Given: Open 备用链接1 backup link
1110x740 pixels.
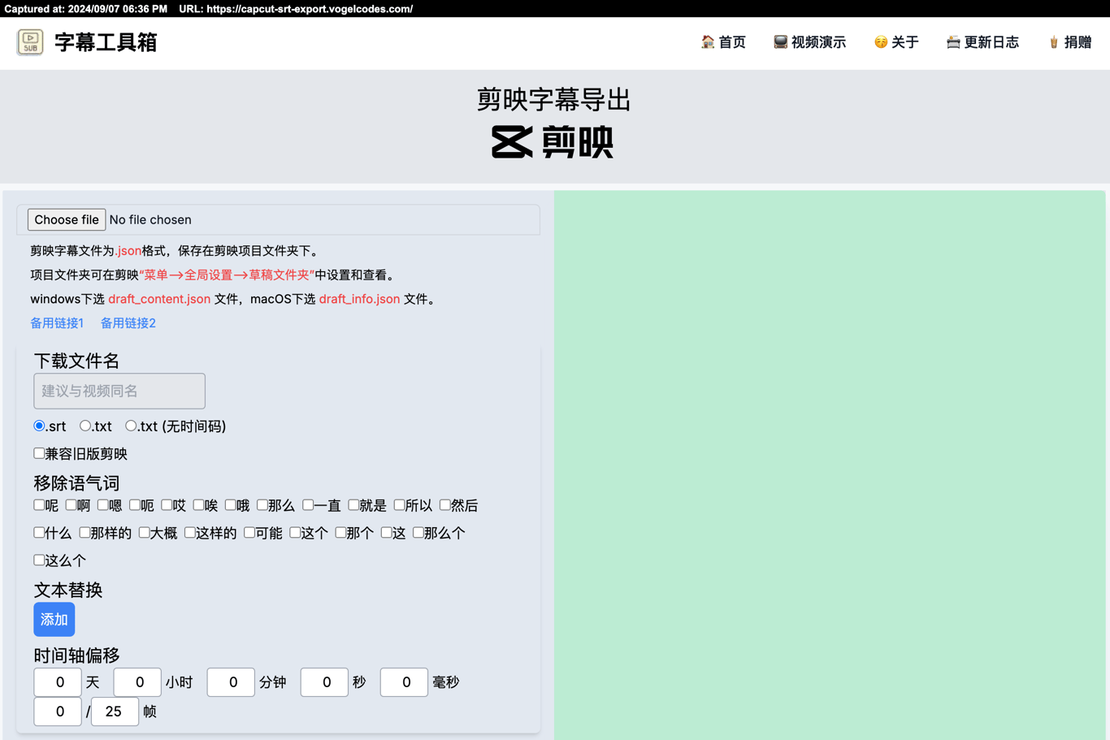Looking at the screenshot, I should 57,323.
